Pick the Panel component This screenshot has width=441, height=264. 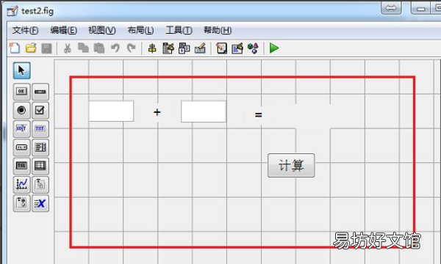point(40,185)
